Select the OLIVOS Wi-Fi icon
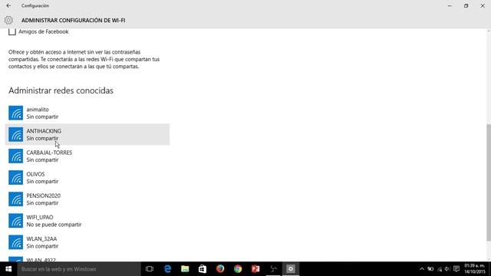 pos(15,178)
